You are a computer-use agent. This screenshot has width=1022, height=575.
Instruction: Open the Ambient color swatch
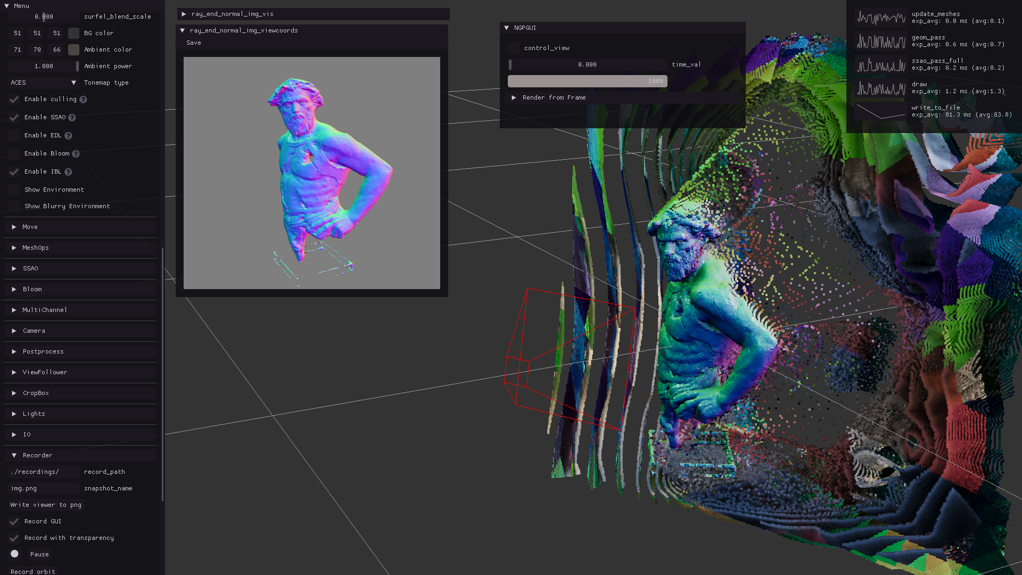pyautogui.click(x=74, y=50)
